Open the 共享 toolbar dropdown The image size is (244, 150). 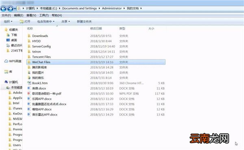(x=65, y=22)
